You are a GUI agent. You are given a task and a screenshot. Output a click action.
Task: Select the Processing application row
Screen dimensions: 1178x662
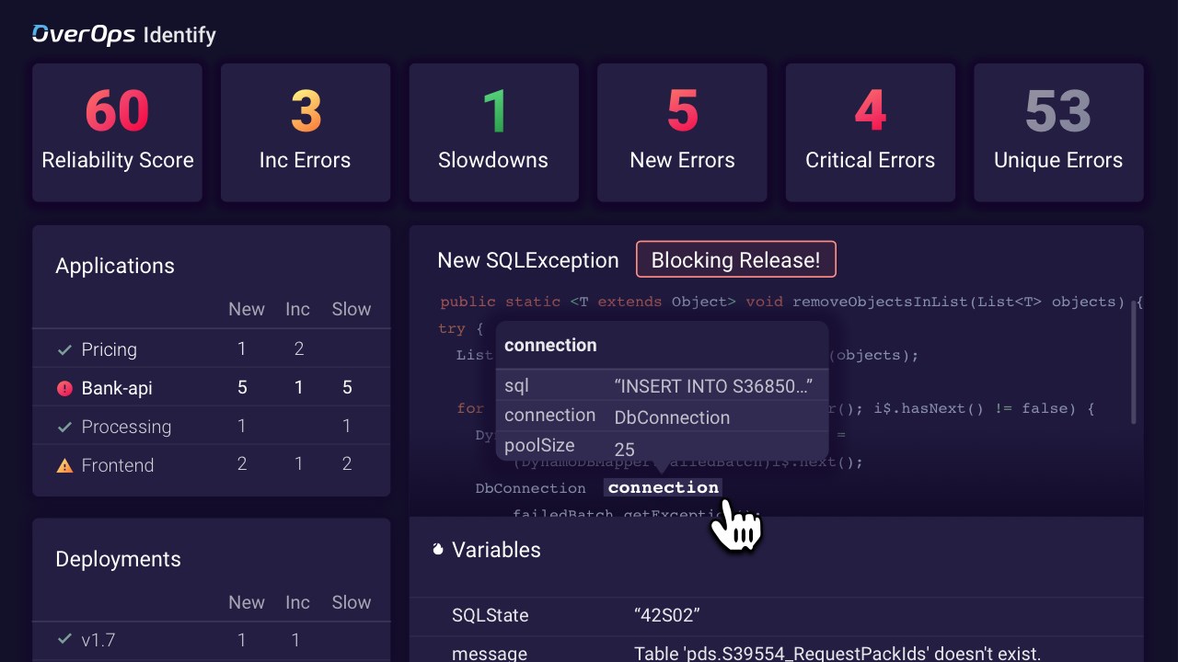(x=212, y=427)
